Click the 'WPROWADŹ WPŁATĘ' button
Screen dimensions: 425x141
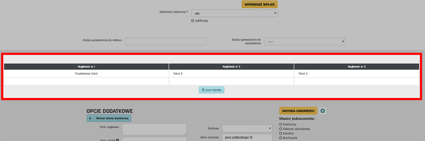pyautogui.click(x=260, y=4)
